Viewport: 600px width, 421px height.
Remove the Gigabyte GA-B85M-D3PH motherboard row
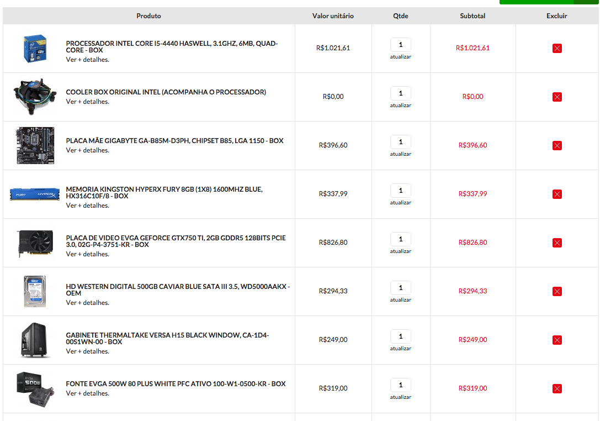[x=557, y=145]
